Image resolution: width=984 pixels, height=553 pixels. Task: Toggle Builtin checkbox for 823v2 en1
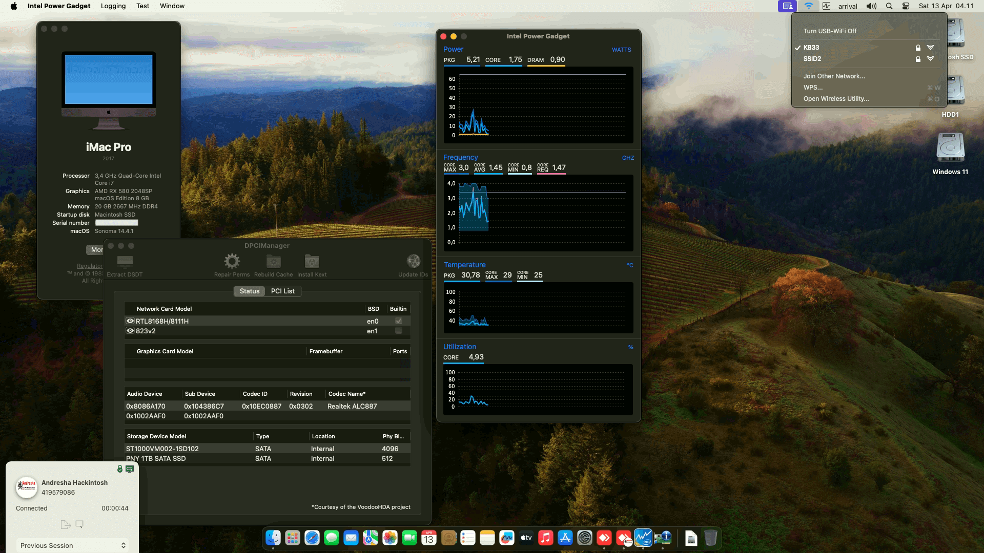399,331
